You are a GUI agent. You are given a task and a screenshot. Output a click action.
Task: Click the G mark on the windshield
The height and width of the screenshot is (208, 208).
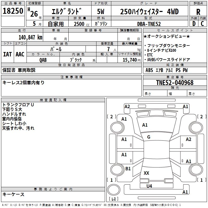click(x=148, y=137)
